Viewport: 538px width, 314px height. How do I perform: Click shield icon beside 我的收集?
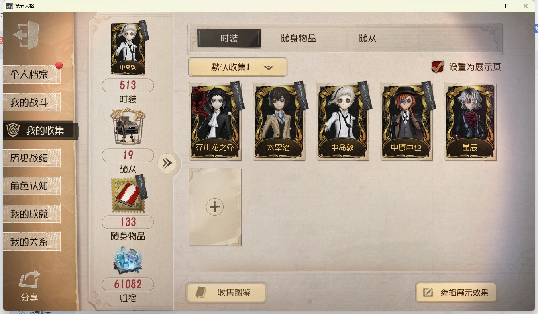tap(14, 130)
